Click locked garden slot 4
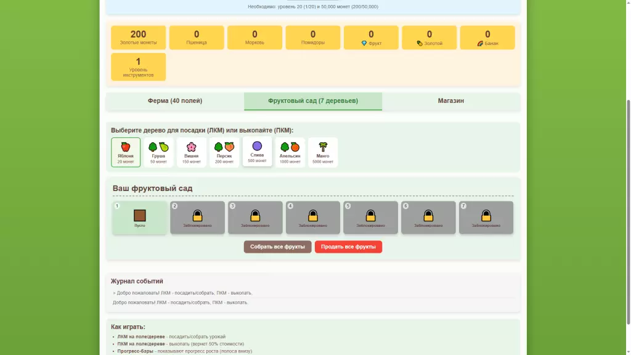Viewport: 631px width, 355px height. (313, 218)
